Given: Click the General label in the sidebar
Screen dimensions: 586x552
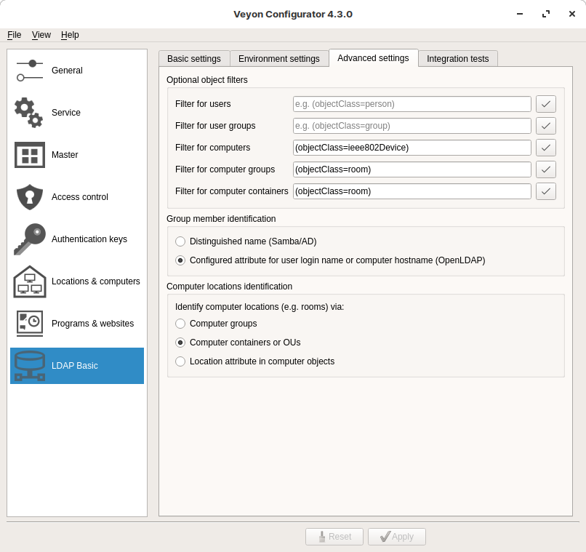Looking at the screenshot, I should point(67,71).
